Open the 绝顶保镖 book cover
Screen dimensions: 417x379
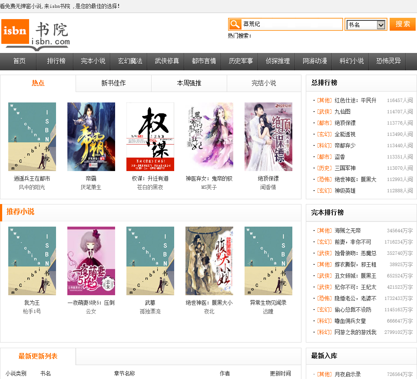tap(268, 137)
